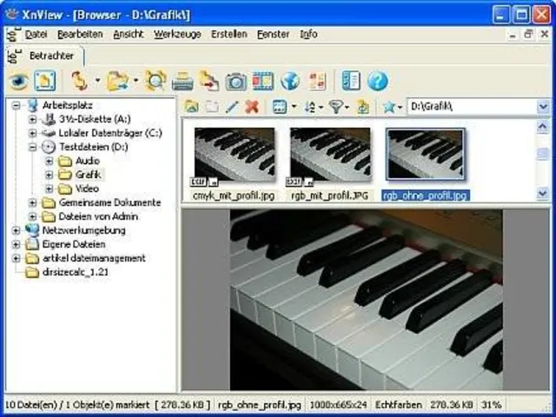The width and height of the screenshot is (556, 417).
Task: Open the search magnifier tool
Action: pyautogui.click(x=156, y=81)
